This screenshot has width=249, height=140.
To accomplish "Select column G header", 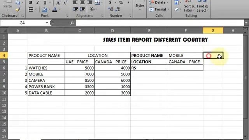I will pos(213,31).
